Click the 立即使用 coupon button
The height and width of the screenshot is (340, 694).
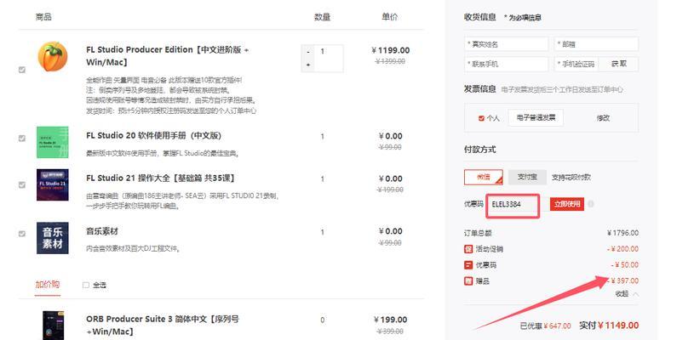tap(567, 205)
